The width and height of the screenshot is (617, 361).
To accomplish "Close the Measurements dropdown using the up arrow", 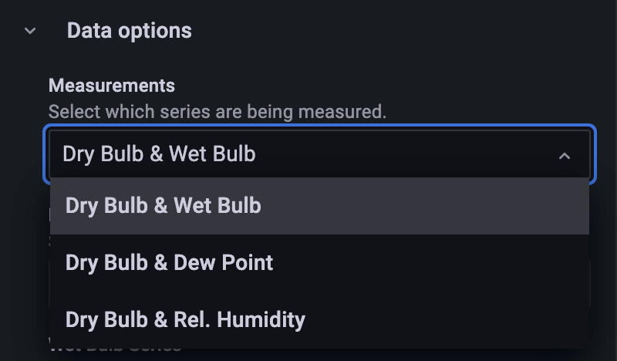I will coord(565,155).
